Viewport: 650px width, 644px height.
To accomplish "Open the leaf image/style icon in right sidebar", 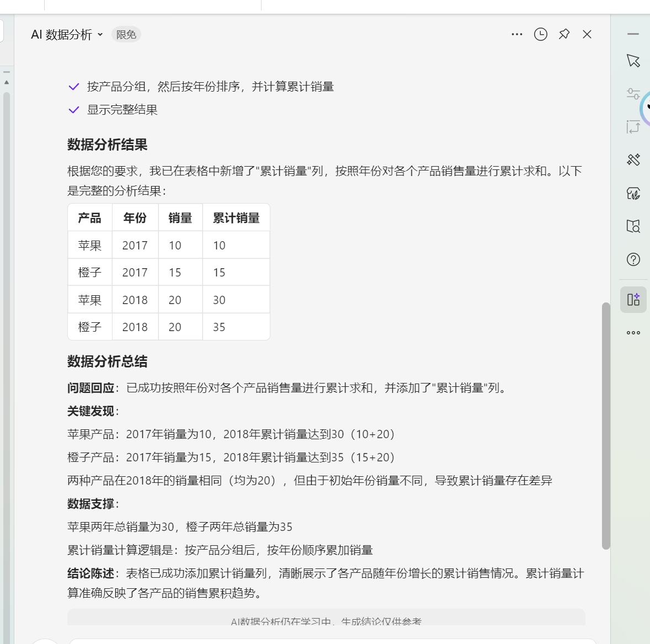I will point(633,193).
